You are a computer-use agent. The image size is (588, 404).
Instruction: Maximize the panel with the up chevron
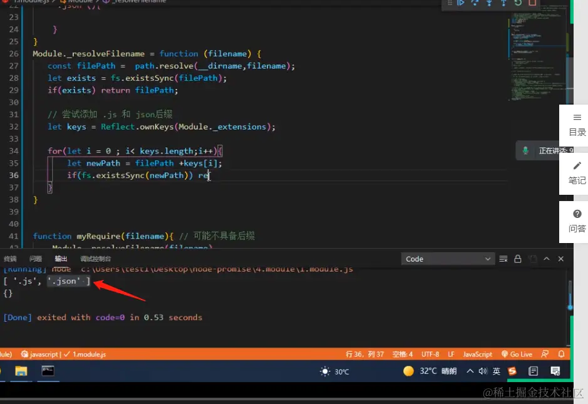coord(547,259)
